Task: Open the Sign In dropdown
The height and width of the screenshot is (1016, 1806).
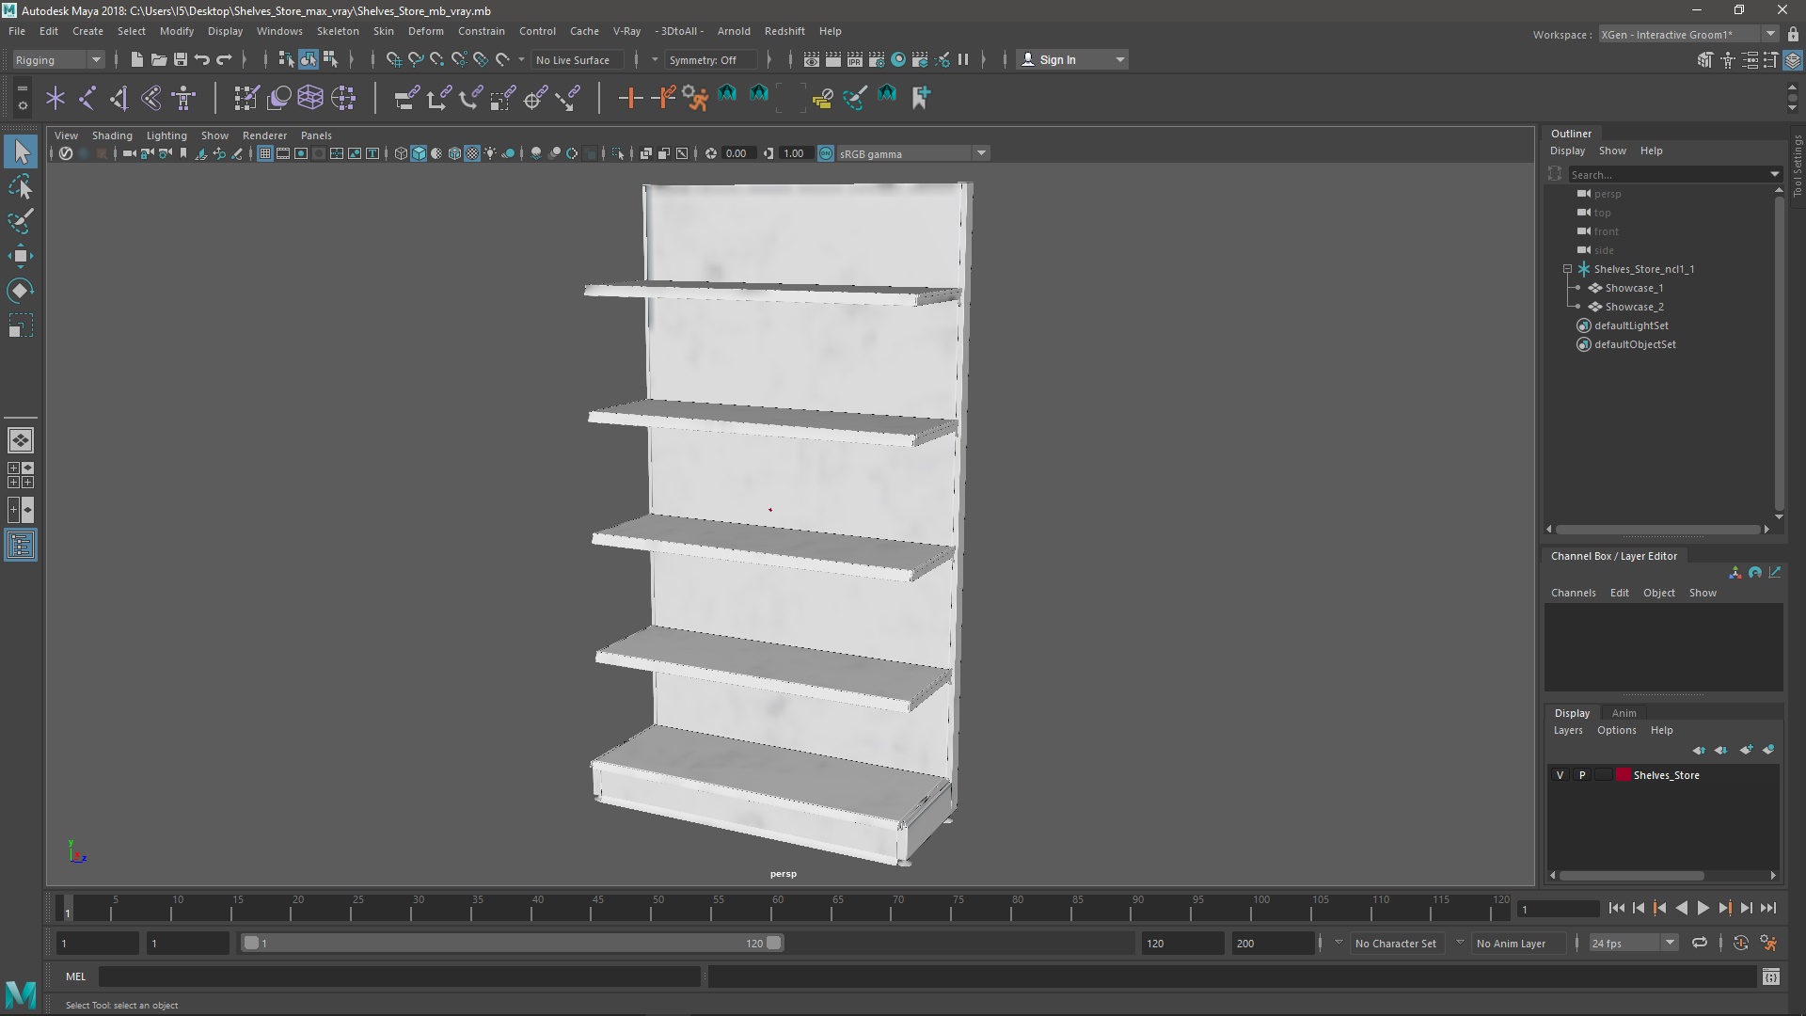Action: click(1073, 59)
